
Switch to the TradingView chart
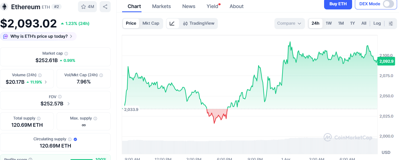[x=199, y=23]
